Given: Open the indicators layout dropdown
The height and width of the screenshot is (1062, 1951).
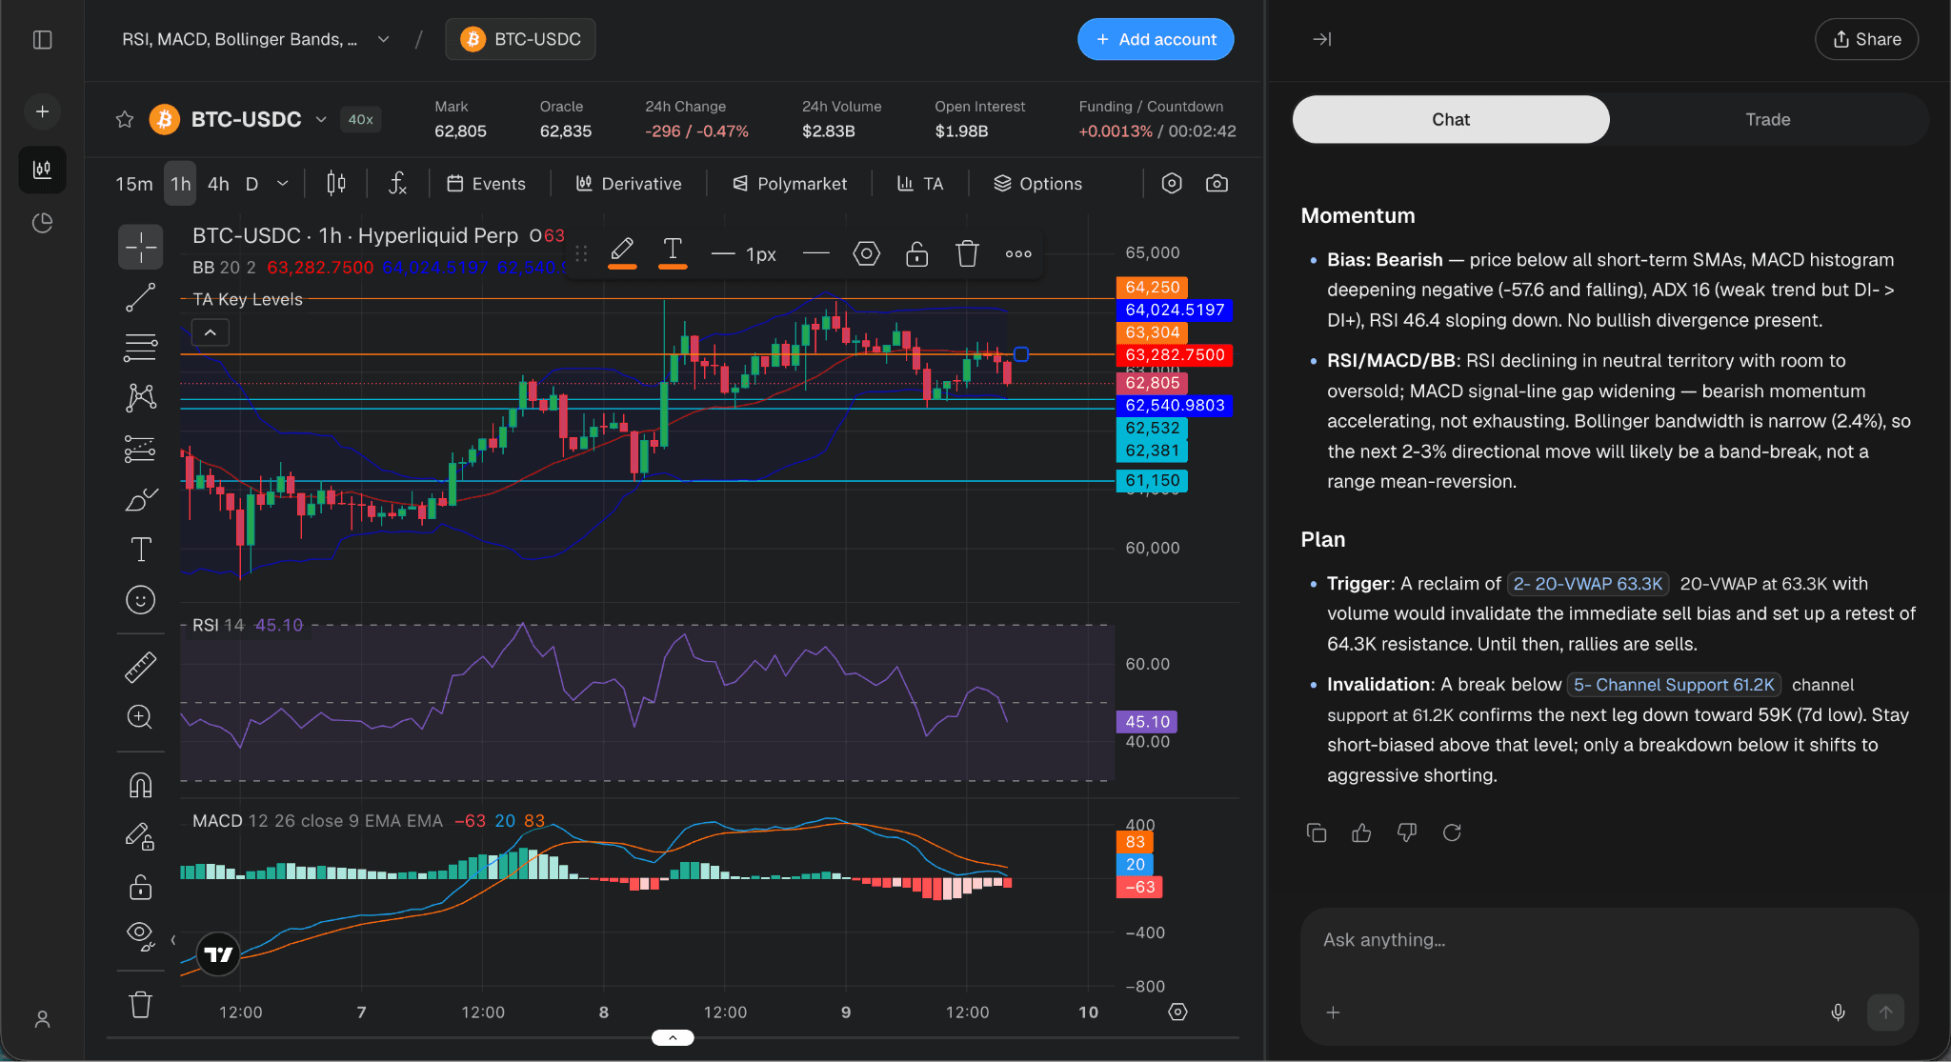Looking at the screenshot, I should tap(383, 39).
